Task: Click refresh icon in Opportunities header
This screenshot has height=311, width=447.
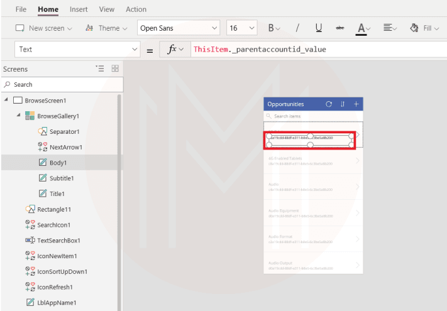Action: (x=328, y=104)
